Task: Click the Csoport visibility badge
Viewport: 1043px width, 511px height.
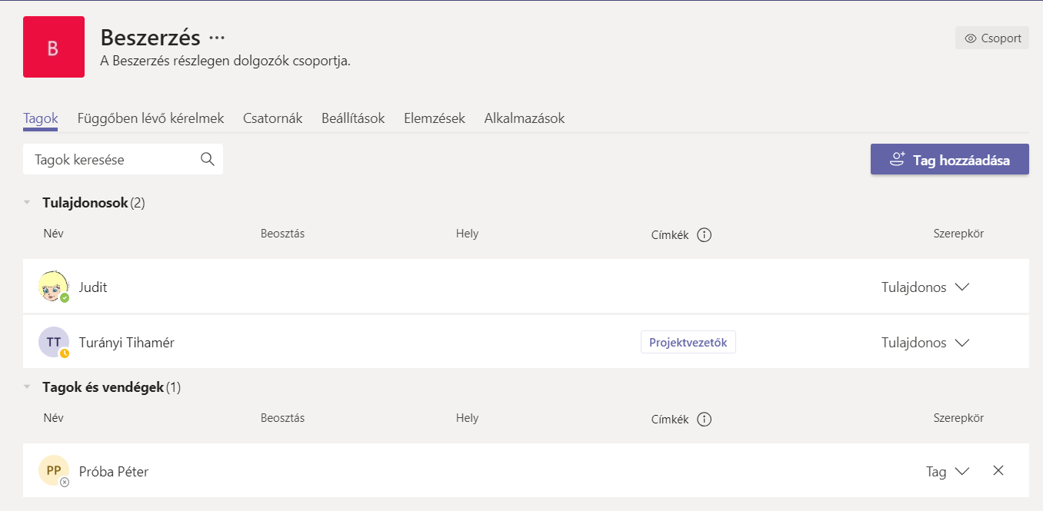Action: [992, 38]
